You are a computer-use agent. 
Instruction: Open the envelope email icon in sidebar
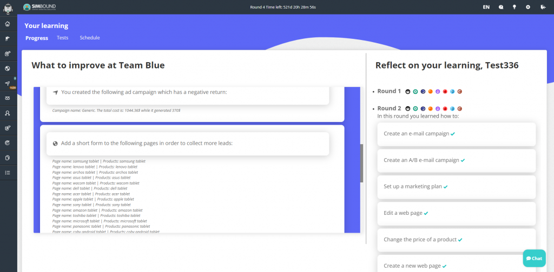click(x=8, y=98)
